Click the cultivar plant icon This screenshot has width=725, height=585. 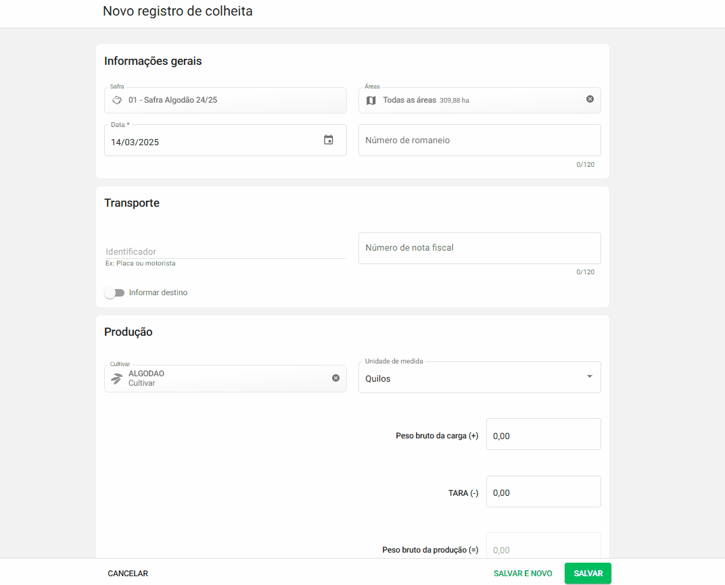click(117, 378)
